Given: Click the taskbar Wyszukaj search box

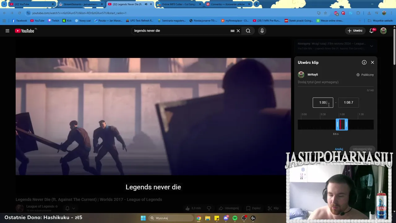Looking at the screenshot, I should click(171, 218).
